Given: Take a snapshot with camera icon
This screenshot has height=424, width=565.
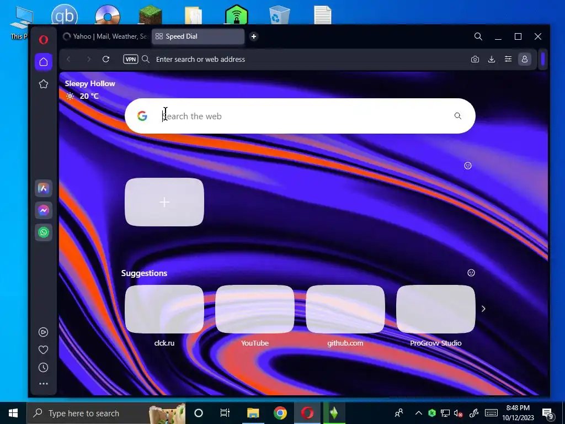Looking at the screenshot, I should 475,59.
